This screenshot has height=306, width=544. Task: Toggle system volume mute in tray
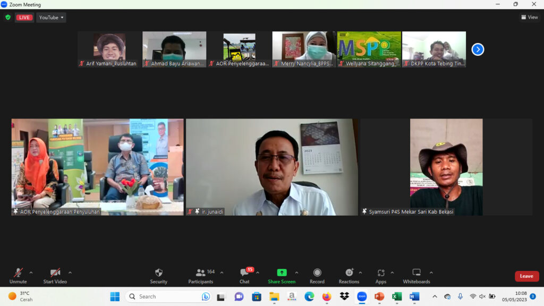pyautogui.click(x=482, y=296)
